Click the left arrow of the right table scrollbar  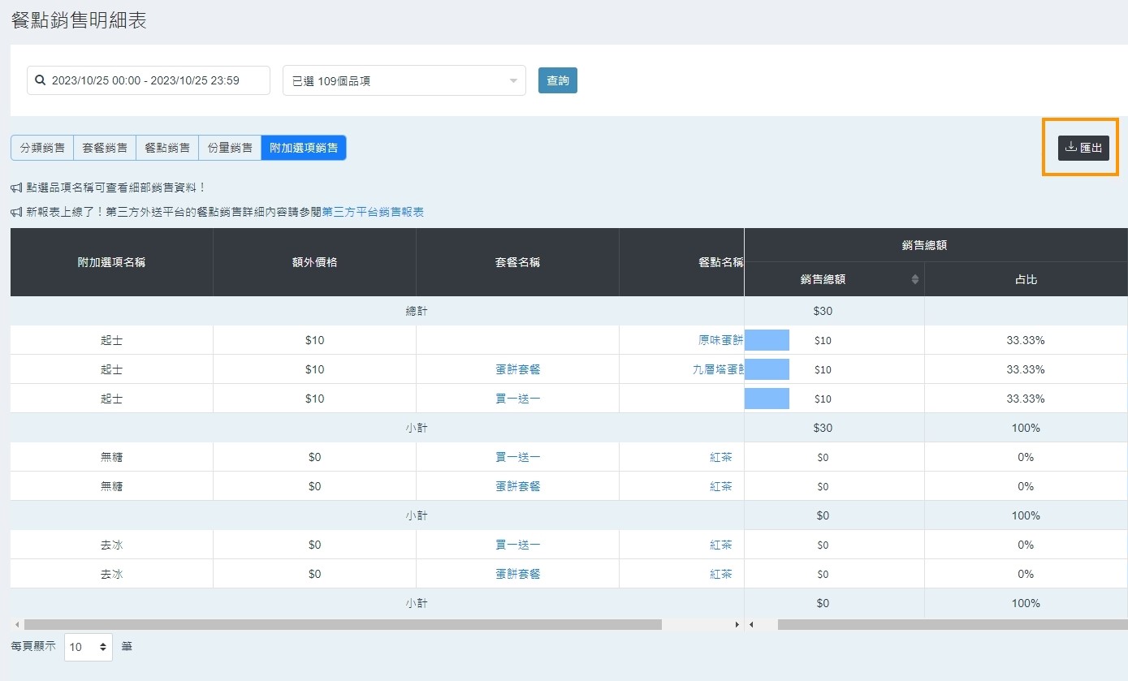tap(752, 625)
